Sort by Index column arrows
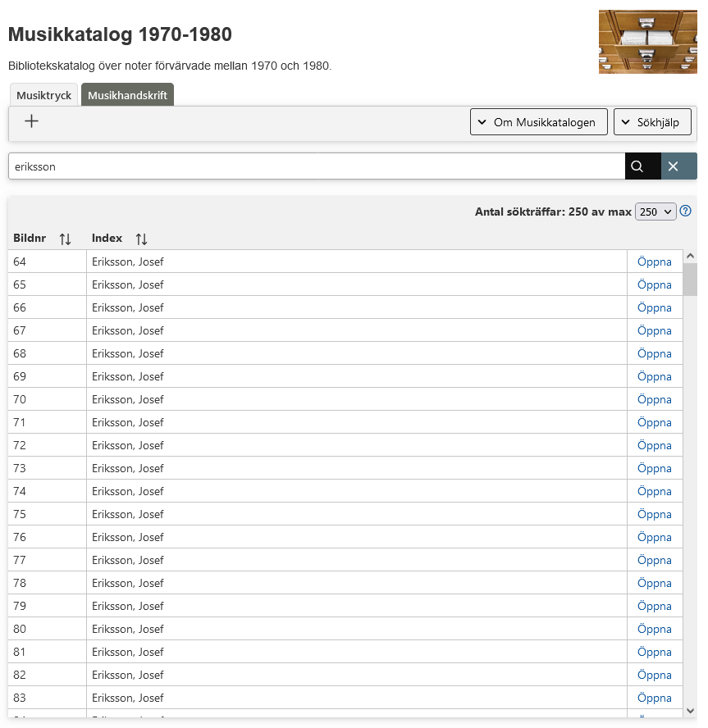This screenshot has width=708, height=728. point(142,239)
